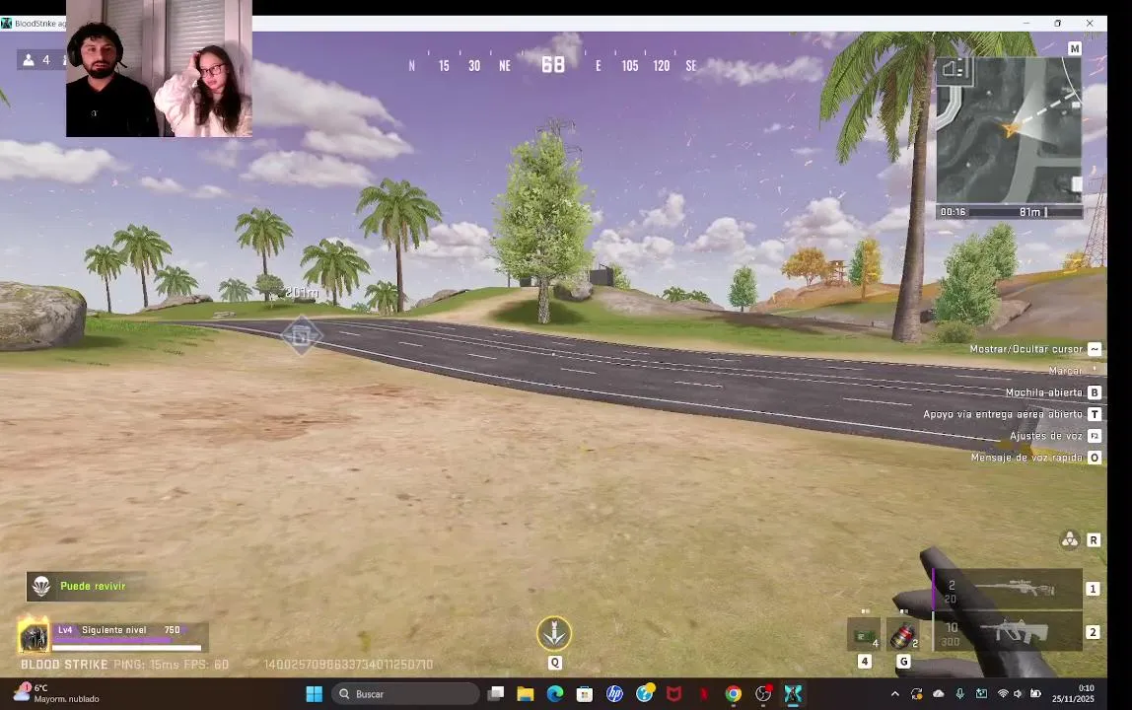The height and width of the screenshot is (710, 1132).
Task: Activate the strike skill icon above Q
Action: (x=554, y=633)
